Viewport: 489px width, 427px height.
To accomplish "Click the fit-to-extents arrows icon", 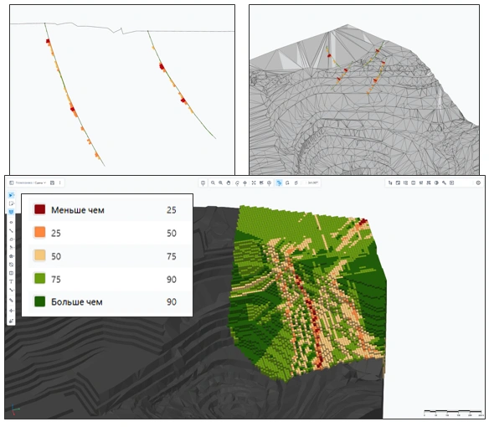I will click(254, 183).
